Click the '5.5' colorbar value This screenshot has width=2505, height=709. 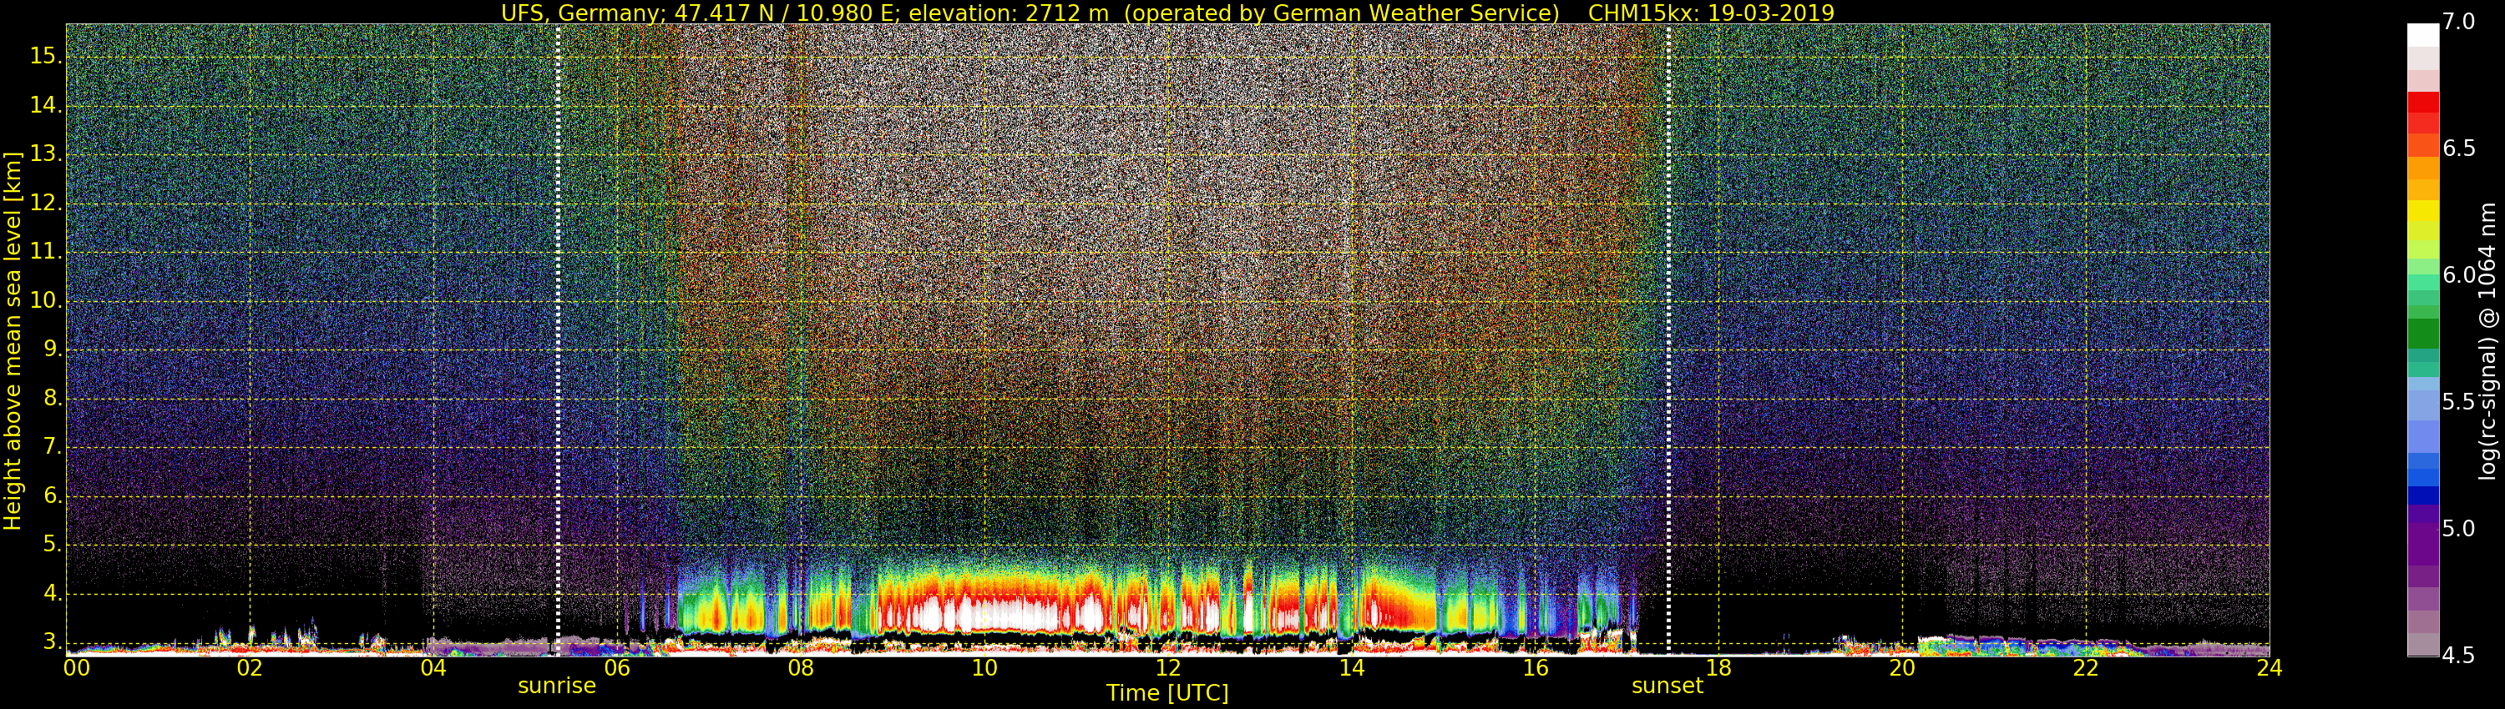[2459, 402]
